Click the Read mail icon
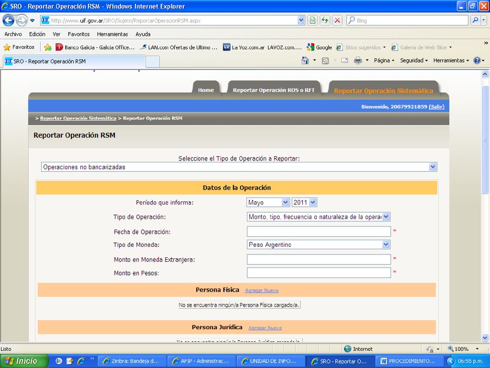 click(345, 60)
